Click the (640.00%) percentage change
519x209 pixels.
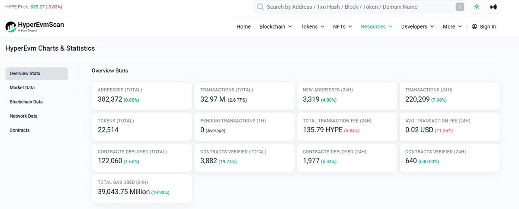(429, 161)
